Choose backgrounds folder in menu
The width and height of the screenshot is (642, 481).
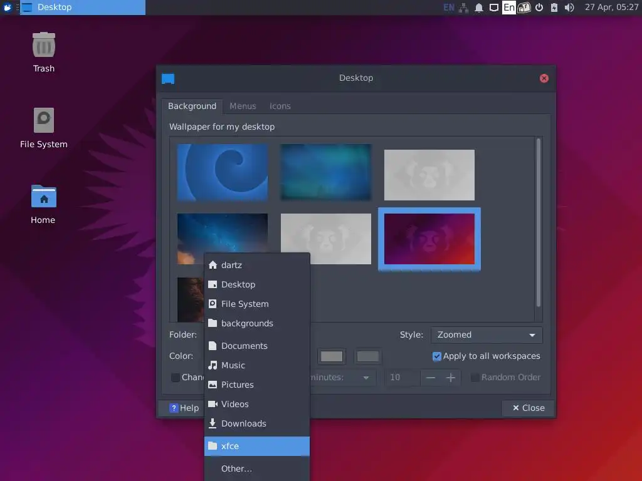257,323
